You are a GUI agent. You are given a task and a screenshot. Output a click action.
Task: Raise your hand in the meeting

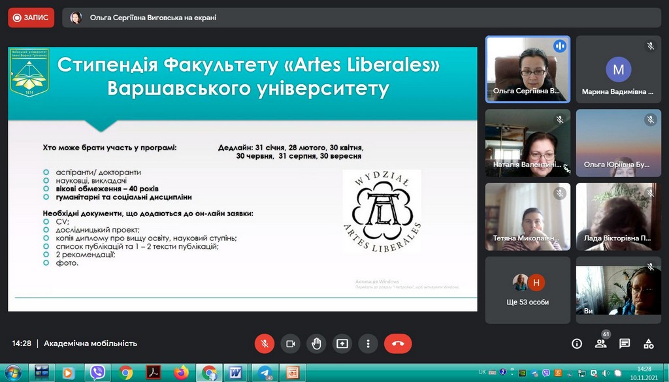point(316,343)
